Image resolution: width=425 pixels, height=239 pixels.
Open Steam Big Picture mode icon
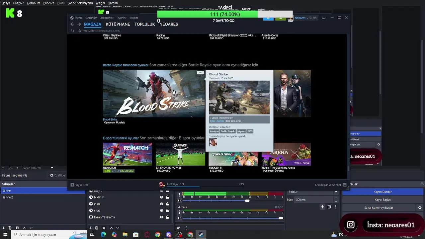324,18
